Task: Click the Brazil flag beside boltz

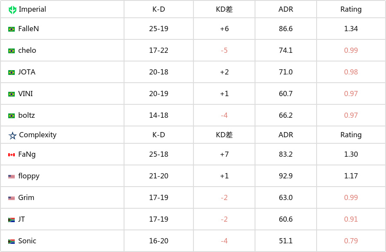Action: [11, 116]
